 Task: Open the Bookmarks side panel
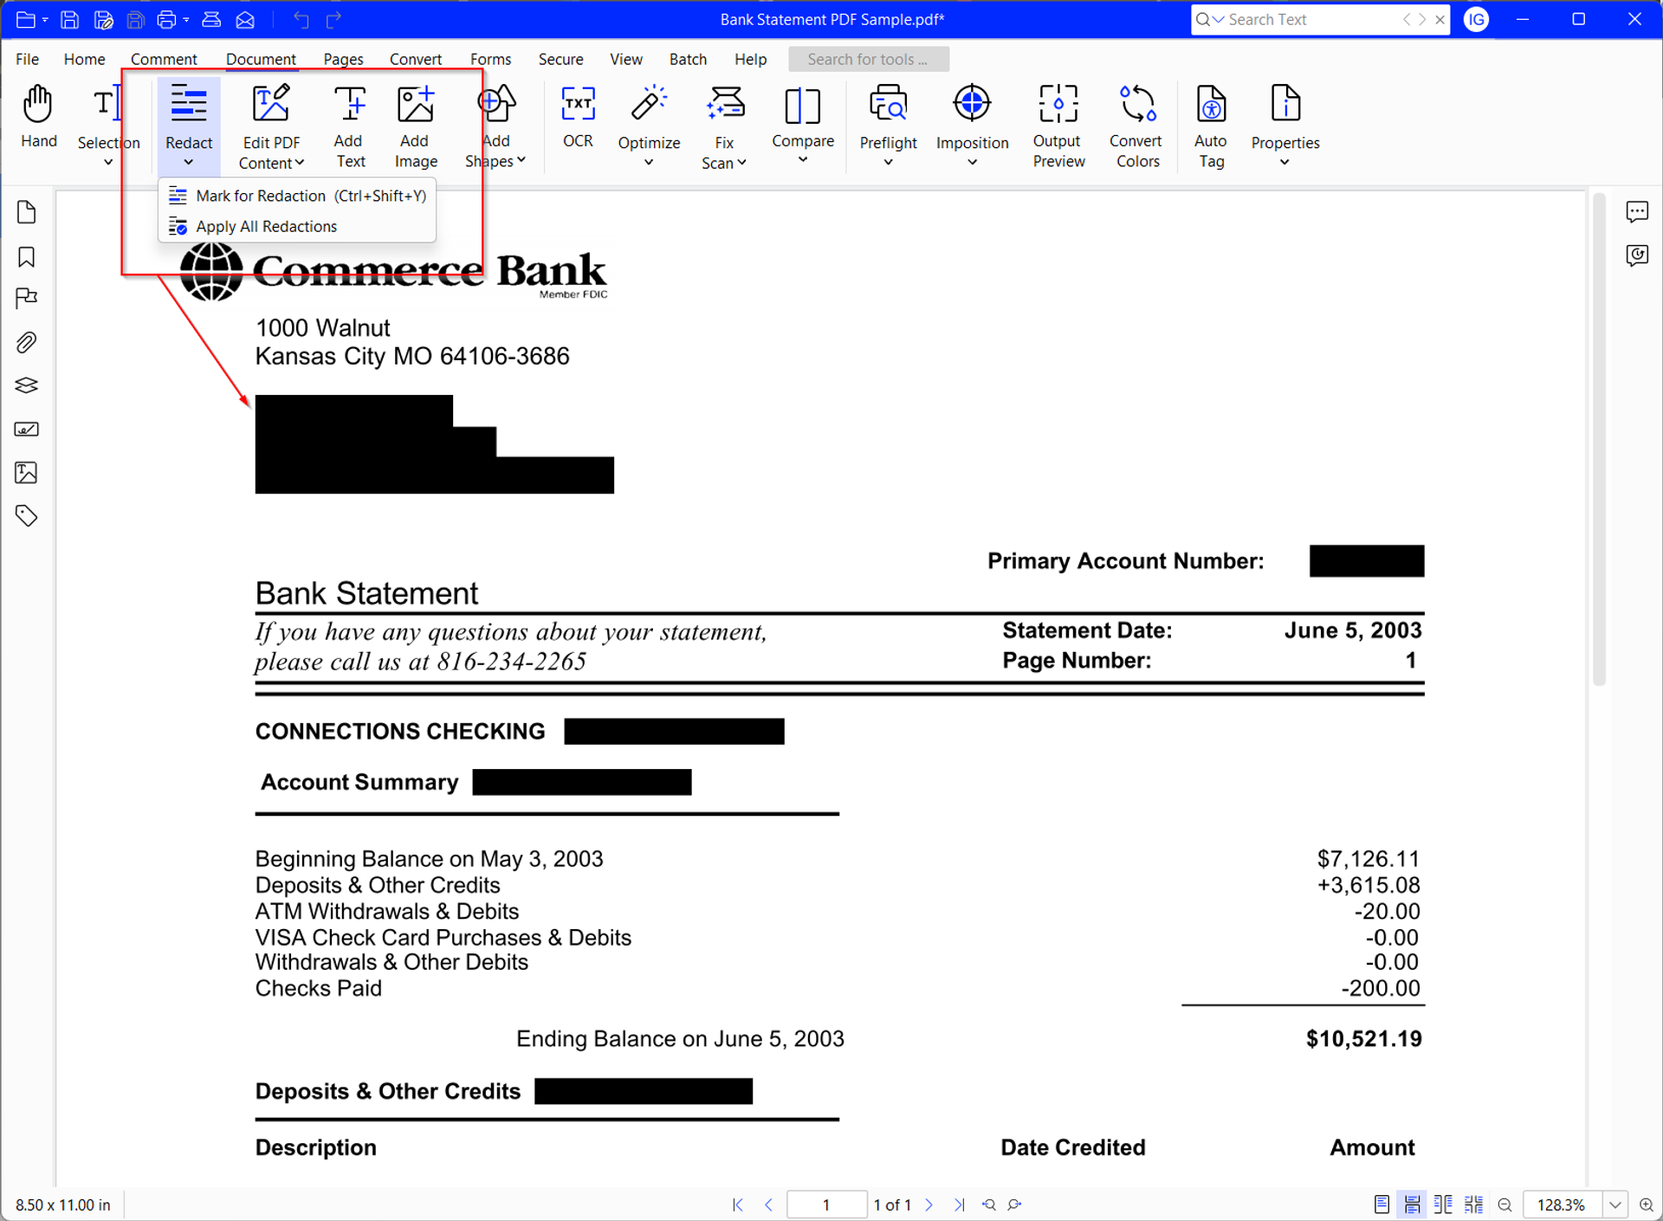[x=27, y=256]
